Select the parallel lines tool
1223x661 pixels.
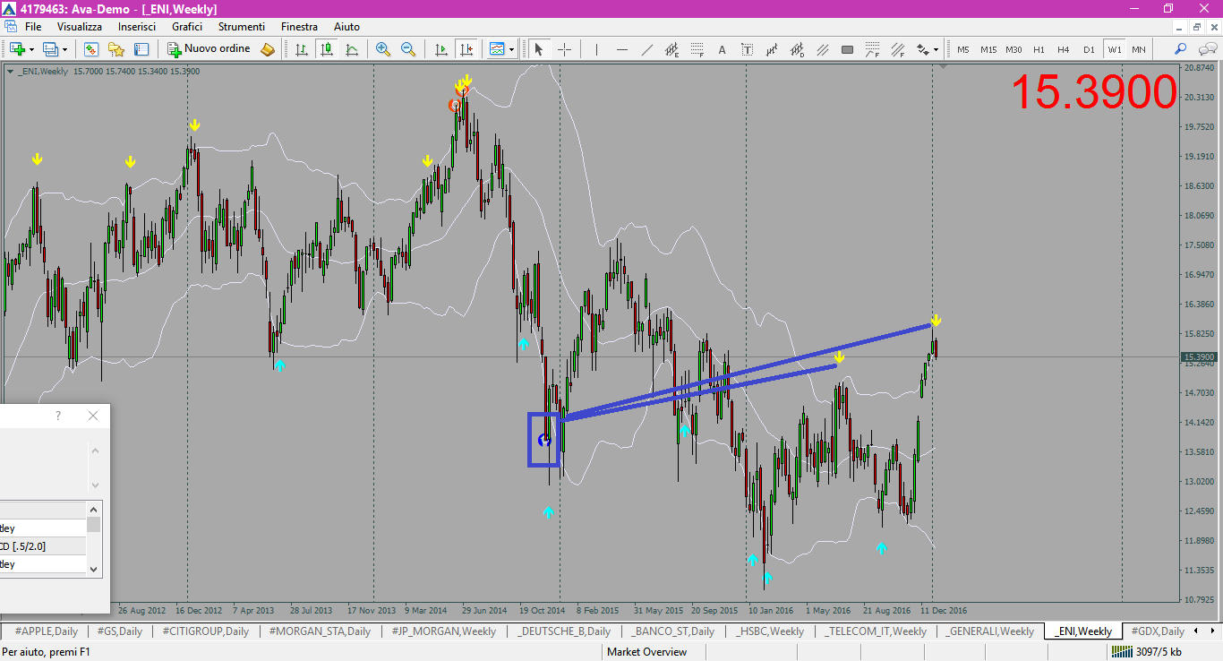click(x=822, y=49)
